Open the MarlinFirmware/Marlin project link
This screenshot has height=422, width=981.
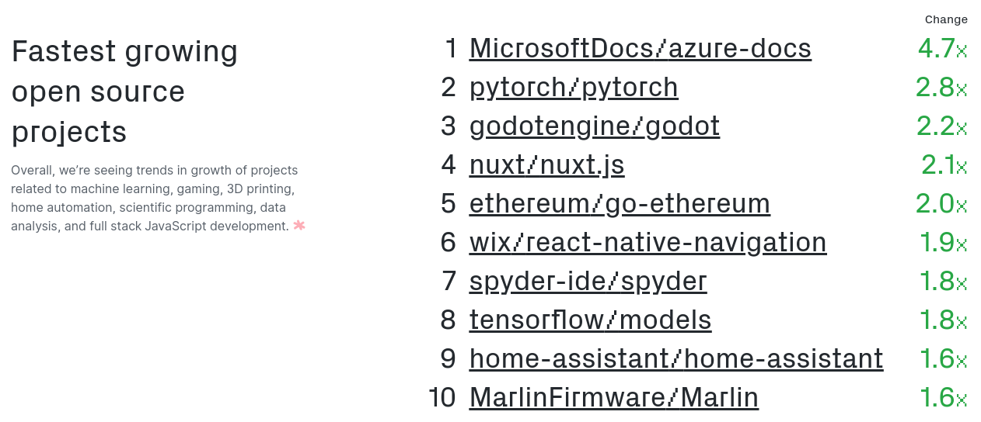[x=614, y=397]
